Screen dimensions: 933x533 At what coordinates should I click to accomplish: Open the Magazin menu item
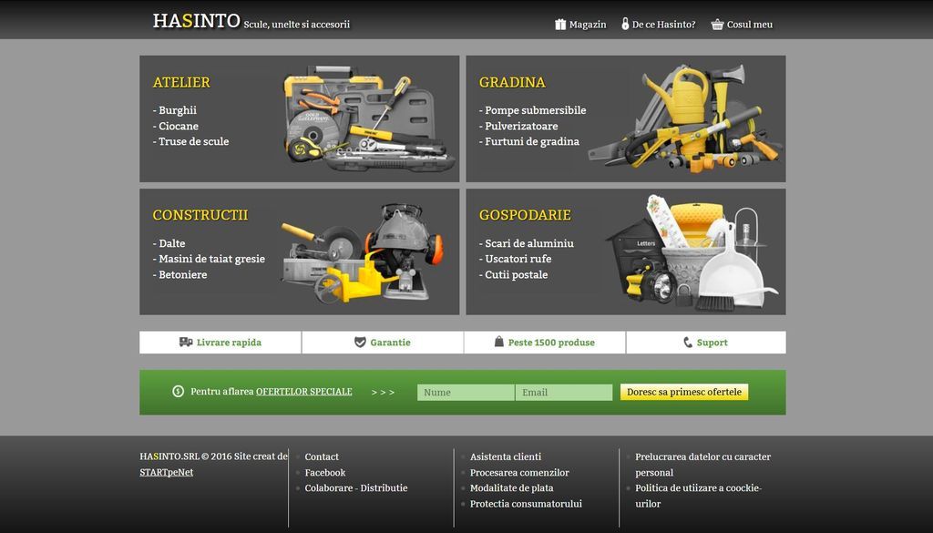(x=587, y=25)
